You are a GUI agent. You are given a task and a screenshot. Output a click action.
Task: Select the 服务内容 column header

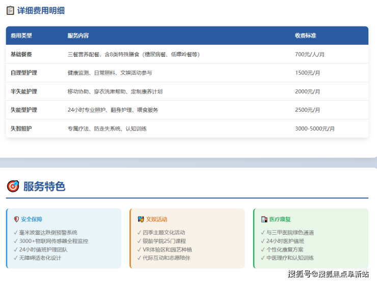(x=78, y=36)
